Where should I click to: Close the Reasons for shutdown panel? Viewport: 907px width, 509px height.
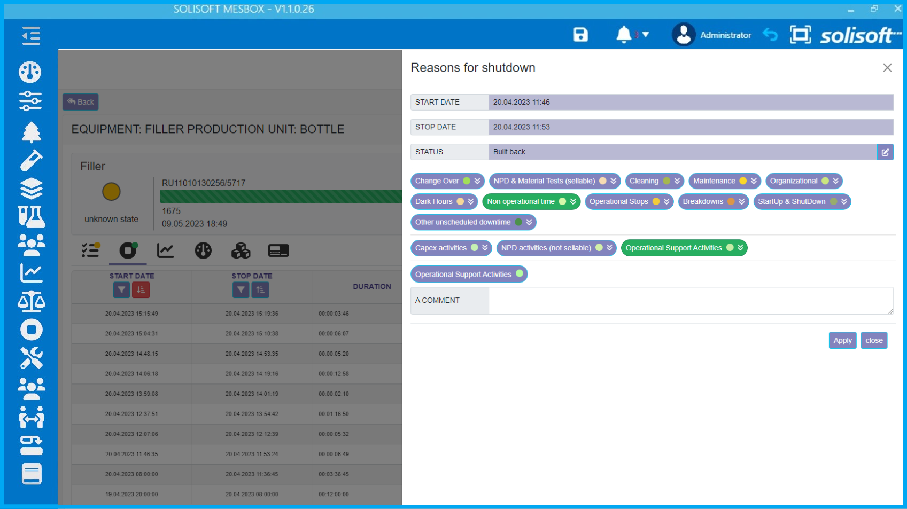pyautogui.click(x=887, y=68)
